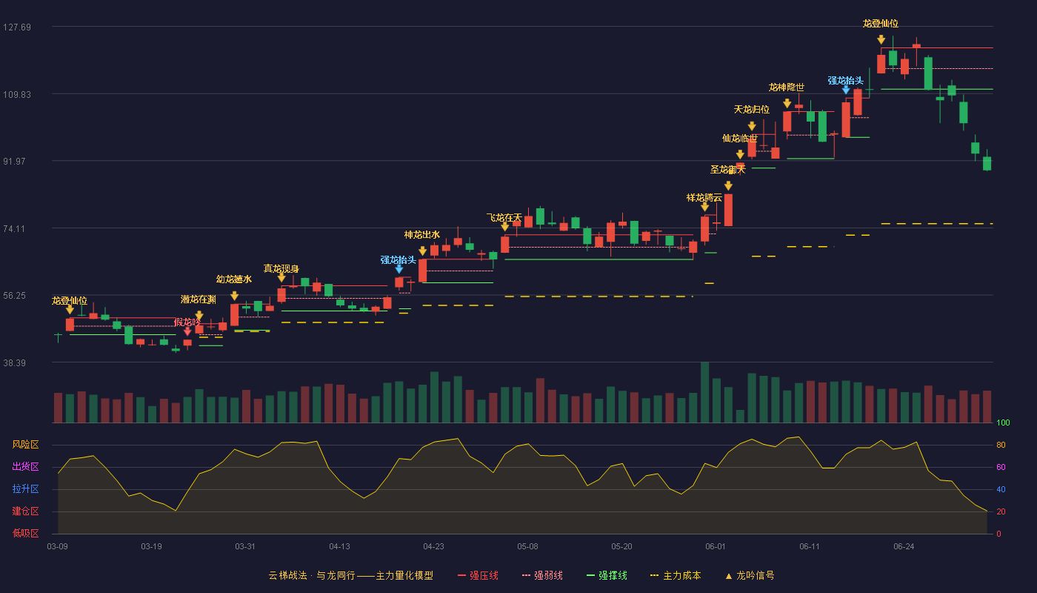Click the 建仓区 zone label
1037x593 pixels.
pyautogui.click(x=25, y=511)
